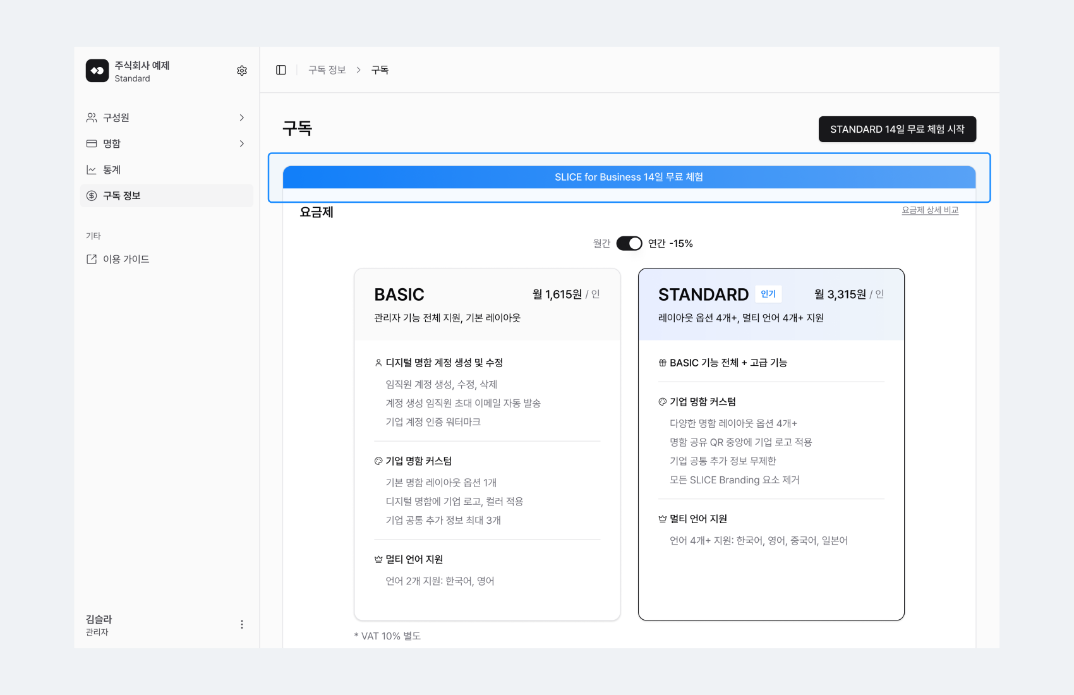Image resolution: width=1074 pixels, height=695 pixels.
Task: Click 관리자 기능 전체 지원 description
Action: click(x=447, y=318)
